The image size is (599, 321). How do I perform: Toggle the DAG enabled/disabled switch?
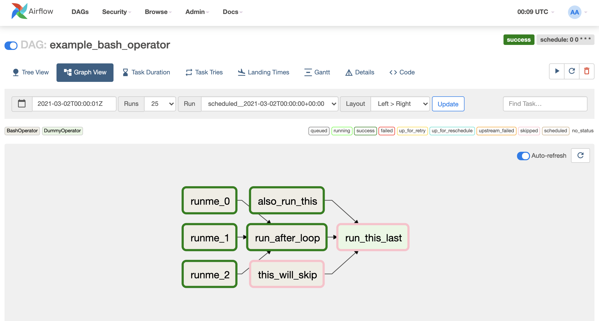pos(11,45)
